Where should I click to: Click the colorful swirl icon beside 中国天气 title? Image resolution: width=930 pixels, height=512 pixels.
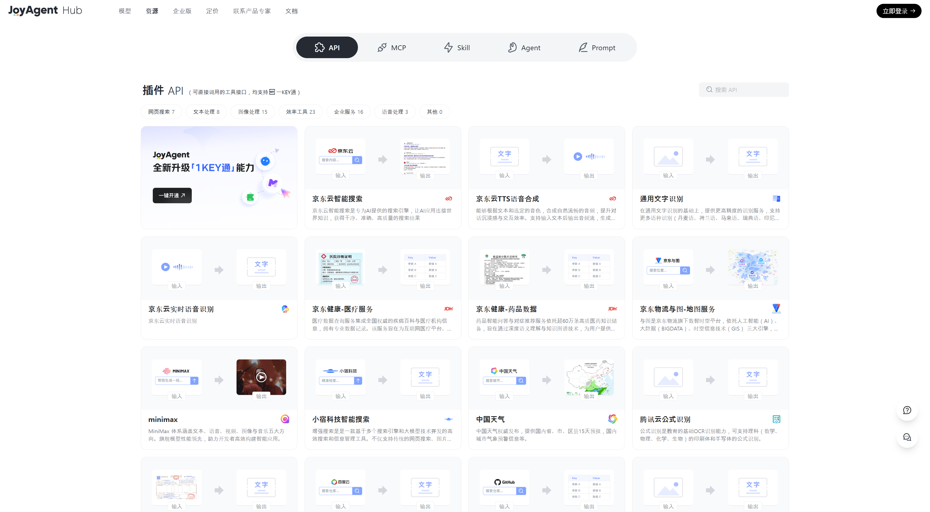(x=613, y=419)
